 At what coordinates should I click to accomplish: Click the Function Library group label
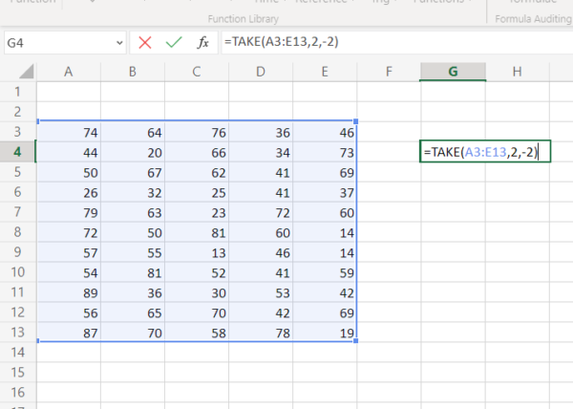click(x=243, y=19)
